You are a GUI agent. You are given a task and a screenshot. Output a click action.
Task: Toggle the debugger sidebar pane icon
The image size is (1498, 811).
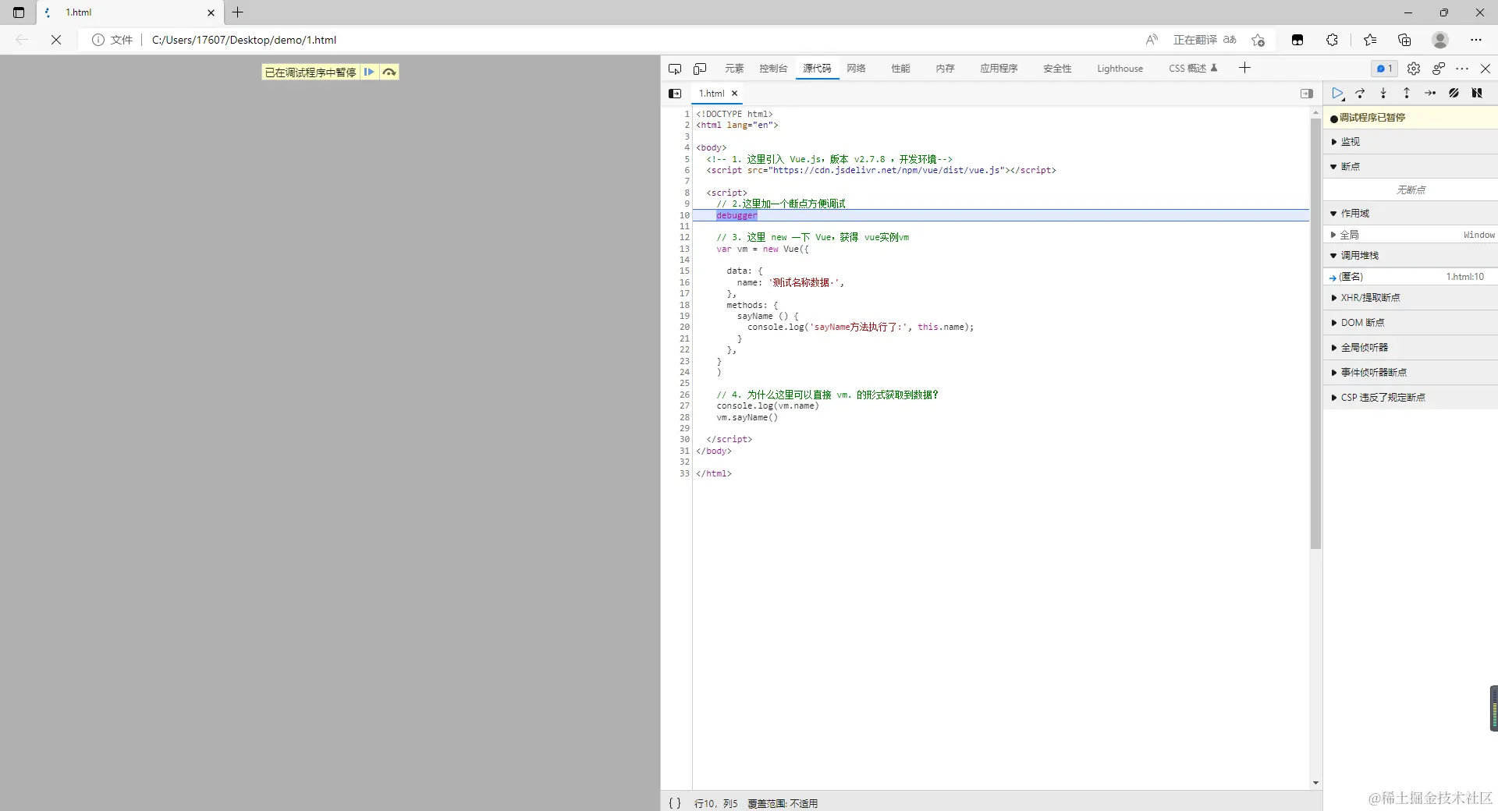pos(1307,94)
